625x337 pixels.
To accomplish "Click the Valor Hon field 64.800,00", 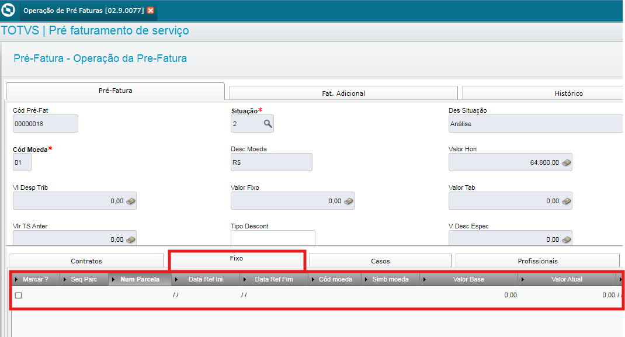I will [510, 162].
